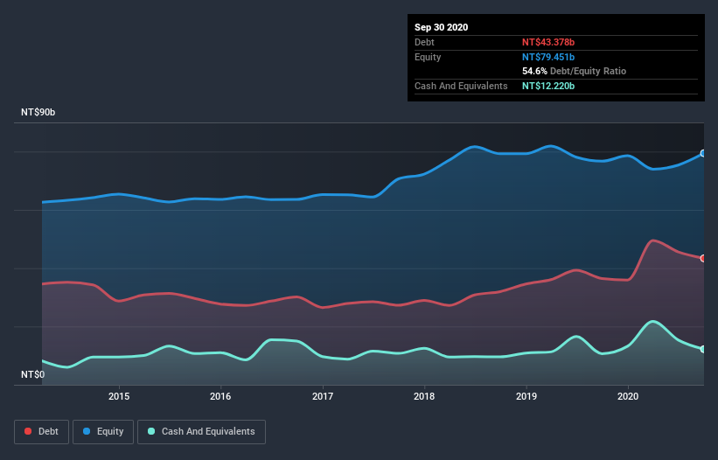Click the NT$43.378b debt value
The width and height of the screenshot is (718, 460).
pos(548,42)
